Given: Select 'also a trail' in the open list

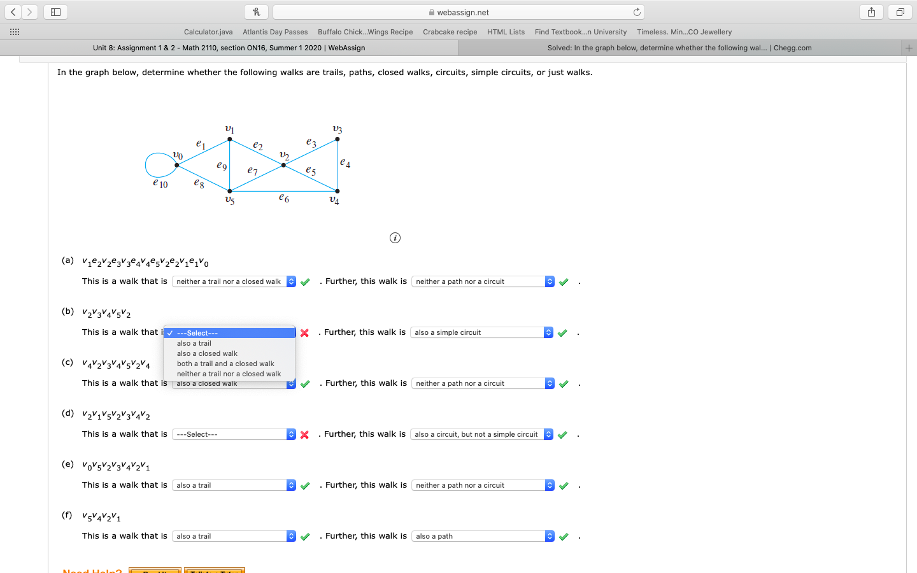Looking at the screenshot, I should tap(193, 343).
